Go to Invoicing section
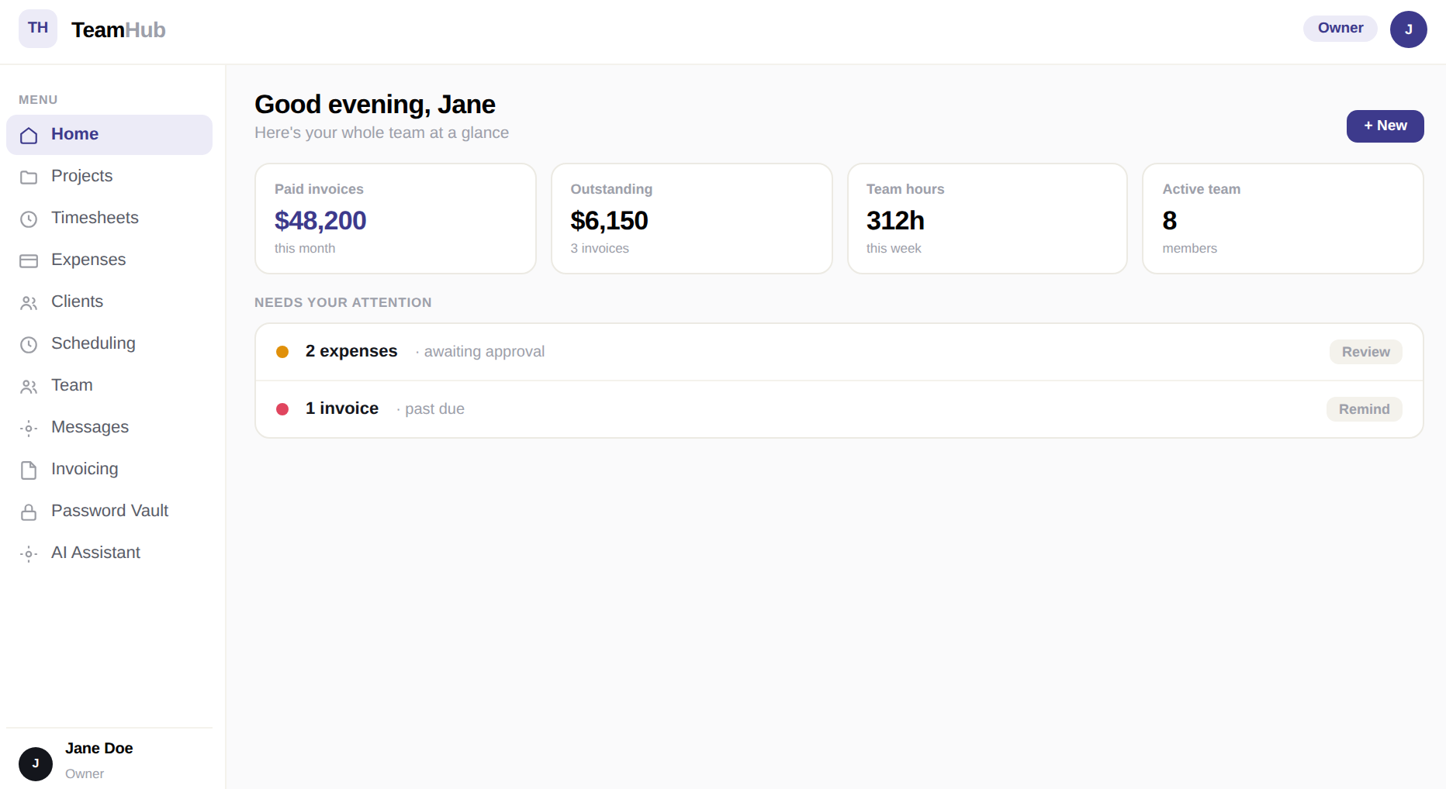 pyautogui.click(x=109, y=470)
